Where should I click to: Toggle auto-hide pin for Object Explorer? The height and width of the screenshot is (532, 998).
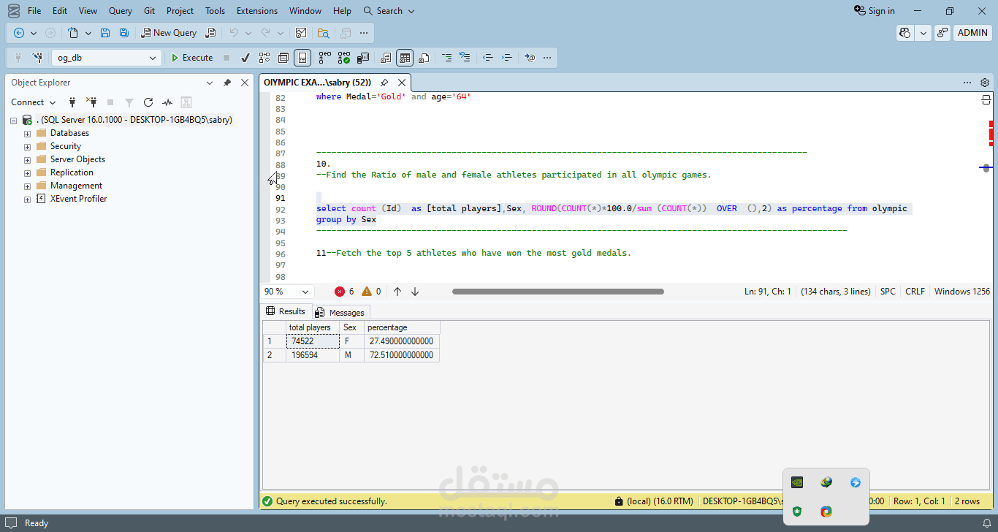coord(227,83)
